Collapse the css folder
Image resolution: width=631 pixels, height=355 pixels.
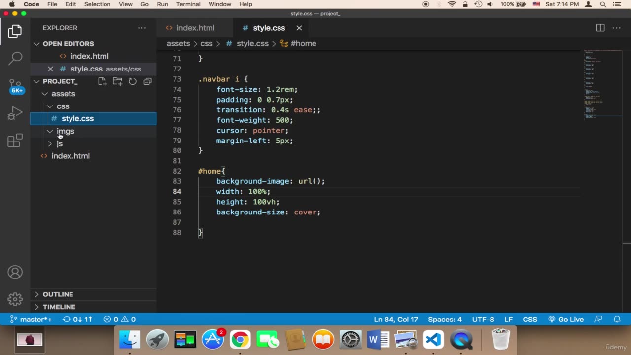pyautogui.click(x=63, y=106)
